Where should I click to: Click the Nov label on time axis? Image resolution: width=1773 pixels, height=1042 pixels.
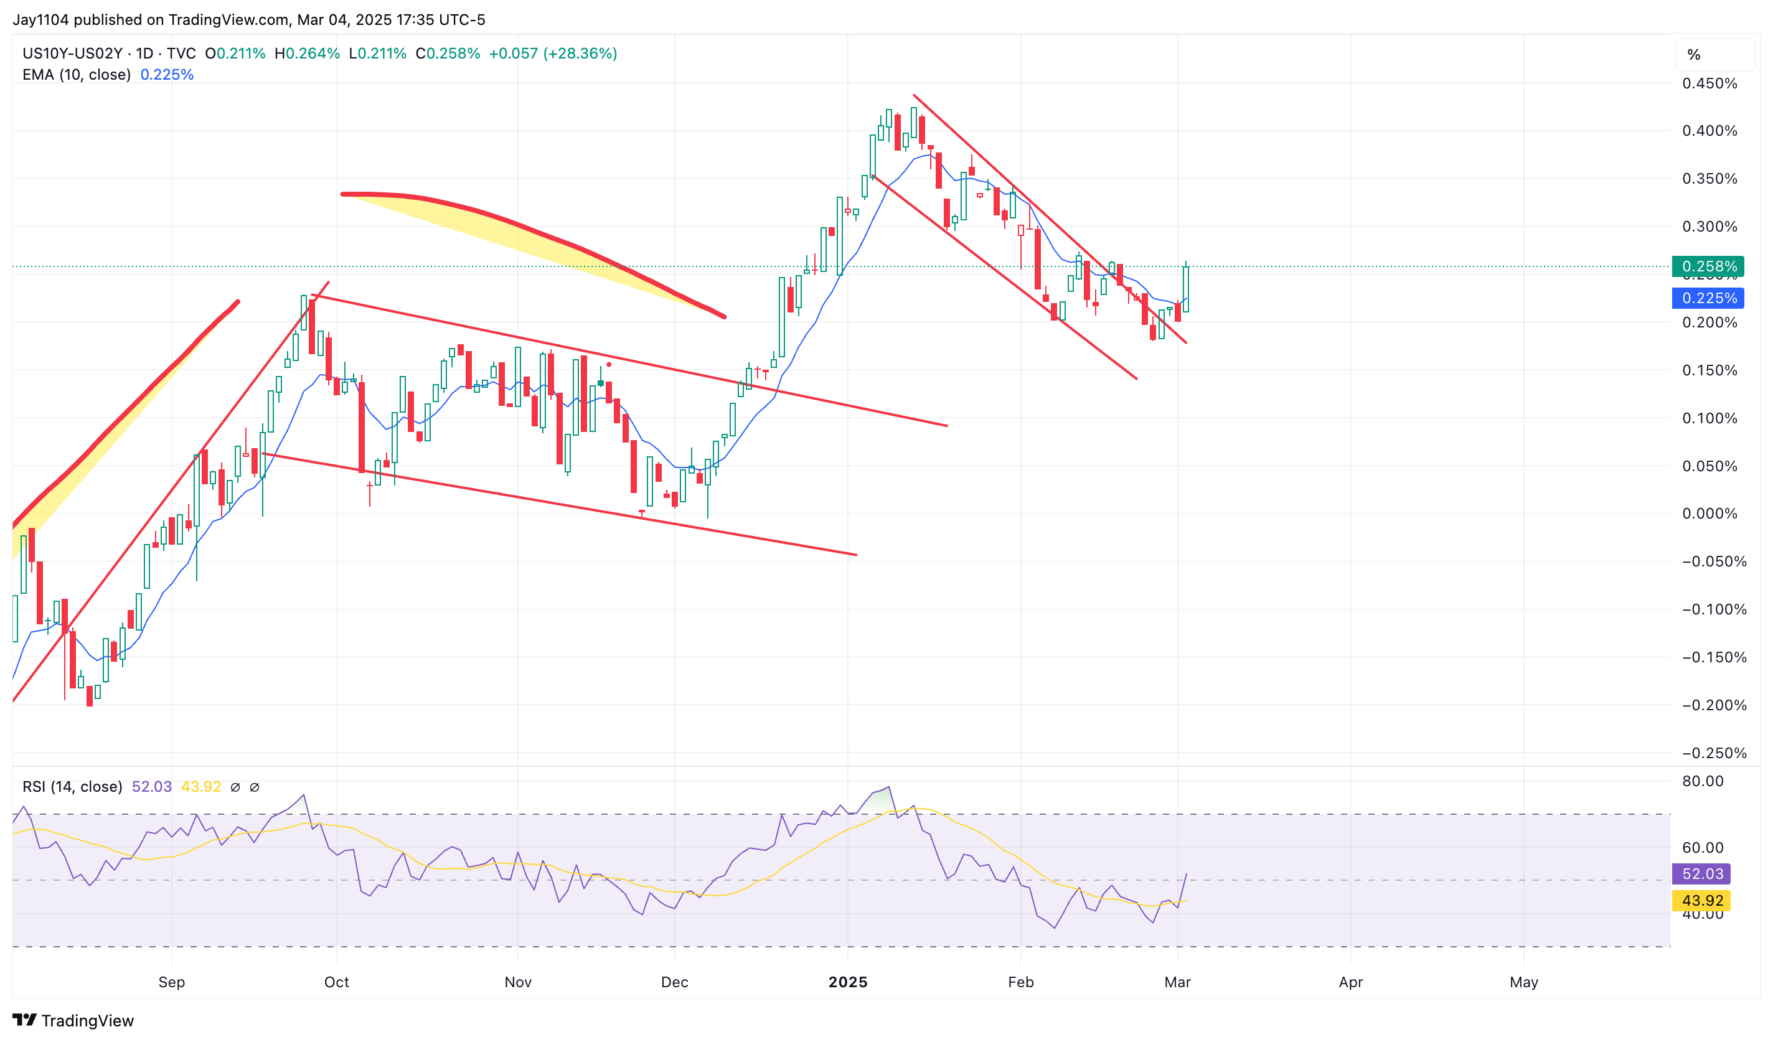(x=518, y=982)
